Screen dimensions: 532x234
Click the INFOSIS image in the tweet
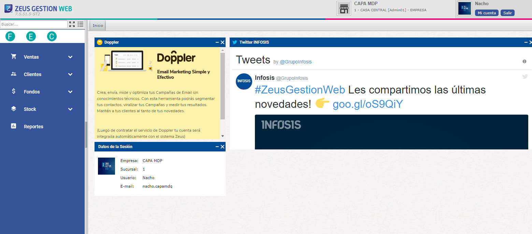click(391, 132)
